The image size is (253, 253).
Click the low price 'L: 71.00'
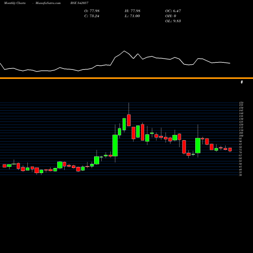point(132,16)
